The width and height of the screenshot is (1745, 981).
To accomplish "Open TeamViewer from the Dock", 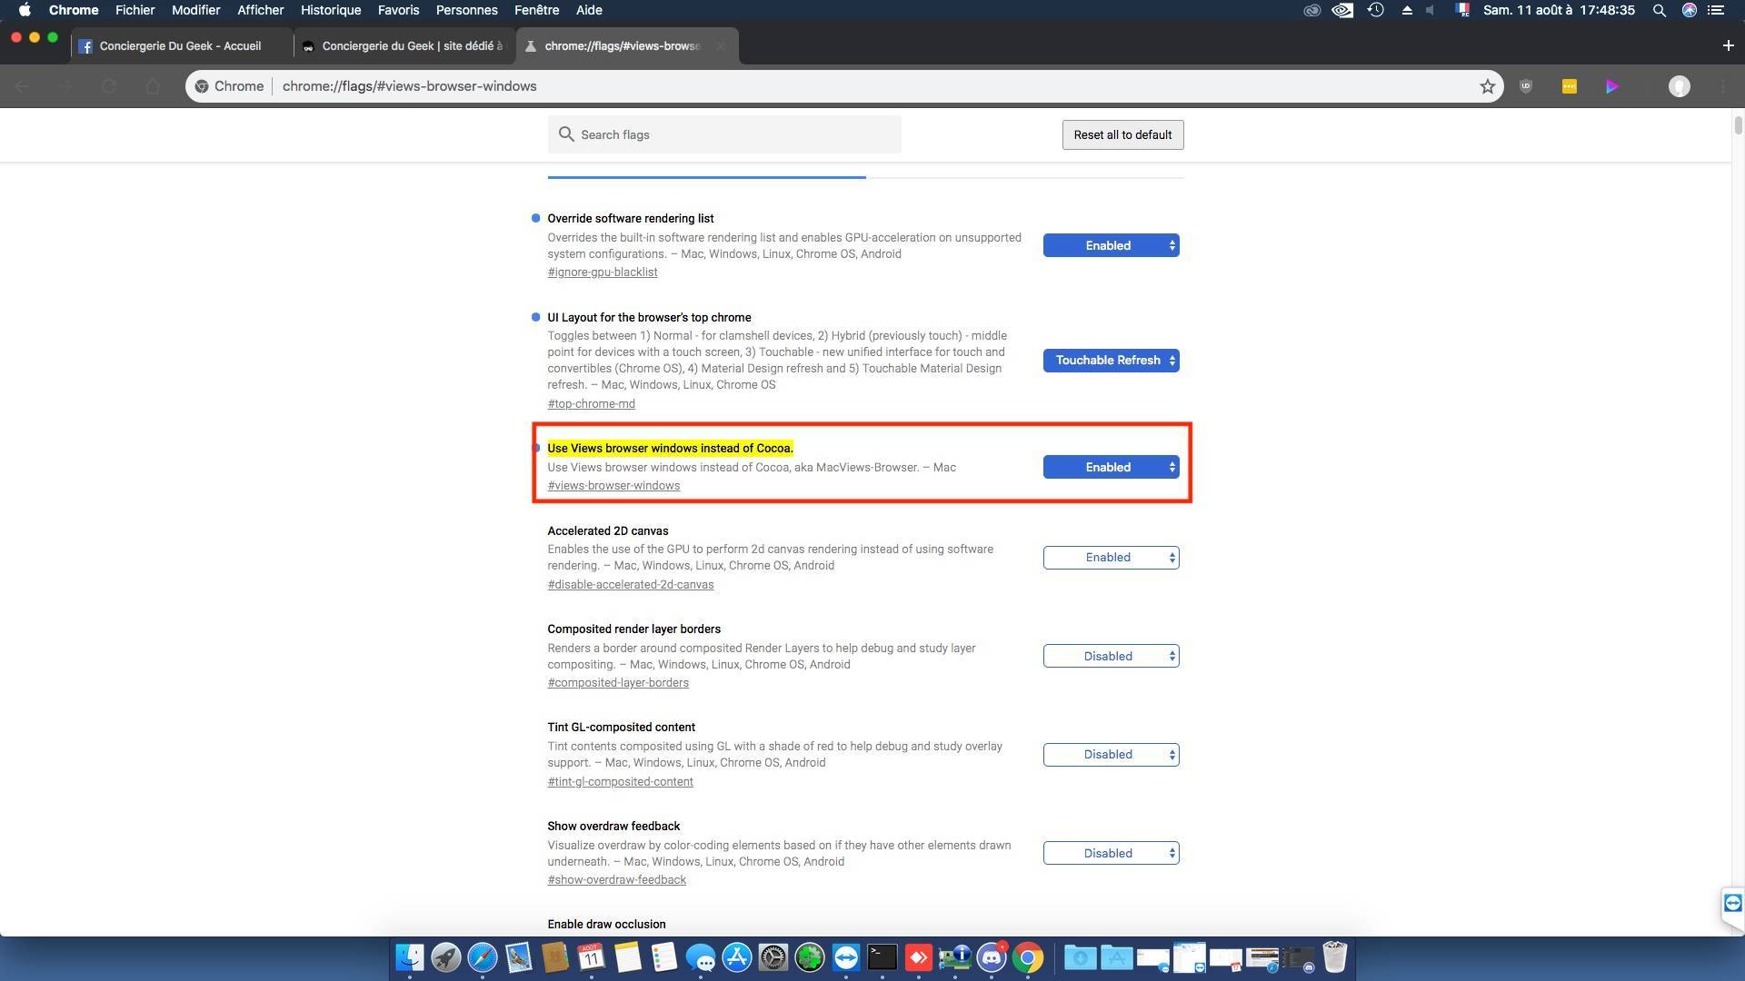I will click(x=845, y=957).
